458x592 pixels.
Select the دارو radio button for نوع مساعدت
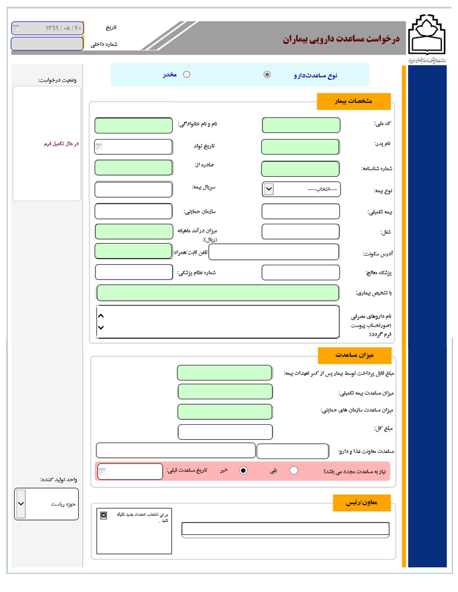pyautogui.click(x=267, y=74)
